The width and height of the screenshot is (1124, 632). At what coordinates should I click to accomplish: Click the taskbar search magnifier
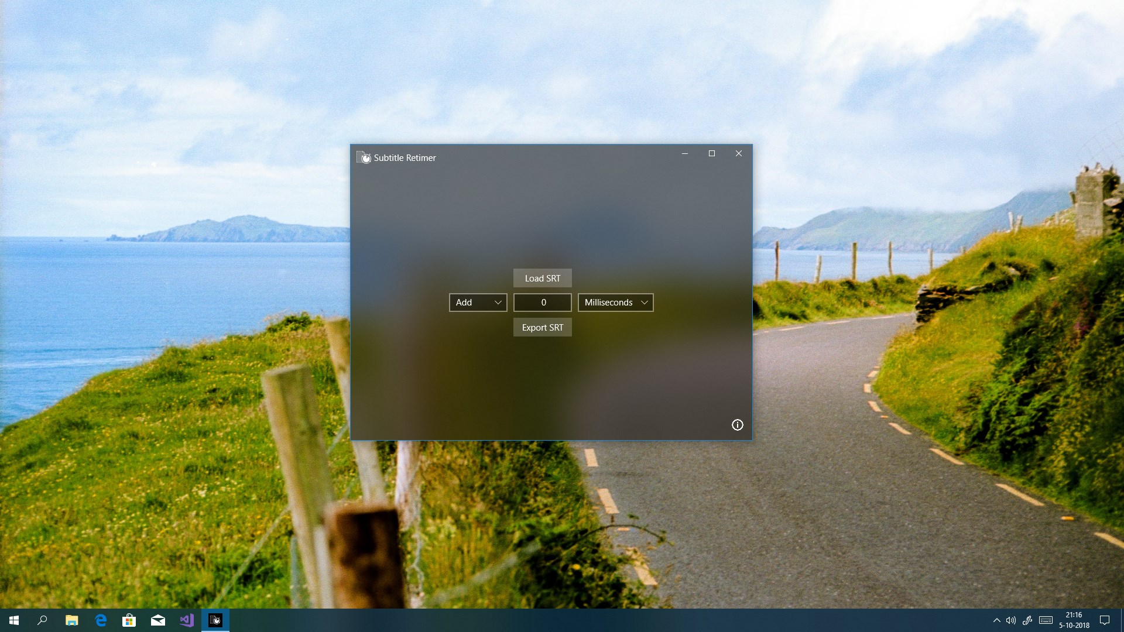click(42, 620)
